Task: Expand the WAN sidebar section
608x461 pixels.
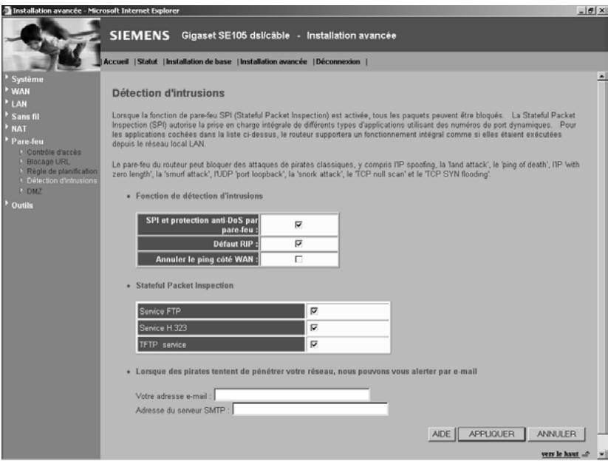Action: (x=21, y=92)
